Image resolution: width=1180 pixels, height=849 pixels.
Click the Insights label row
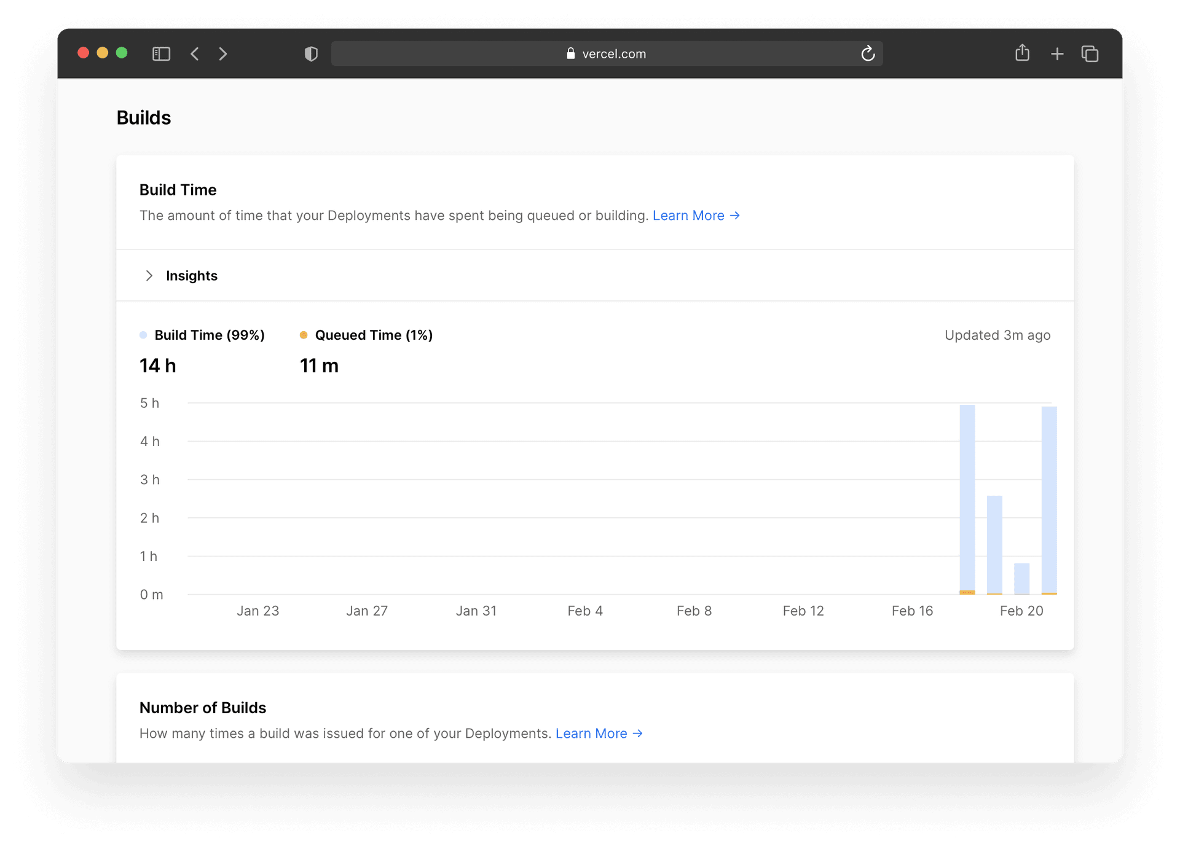(192, 276)
